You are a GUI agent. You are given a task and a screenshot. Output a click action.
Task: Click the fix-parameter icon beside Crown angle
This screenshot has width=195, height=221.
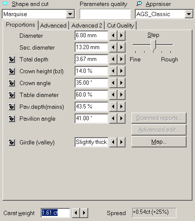12,83
